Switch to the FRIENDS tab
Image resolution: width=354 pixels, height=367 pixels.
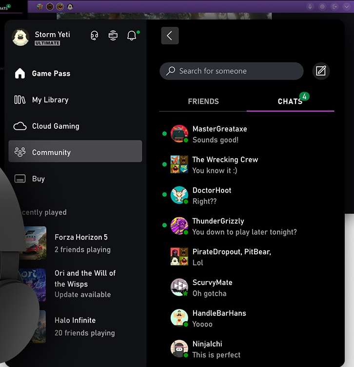[x=203, y=102]
